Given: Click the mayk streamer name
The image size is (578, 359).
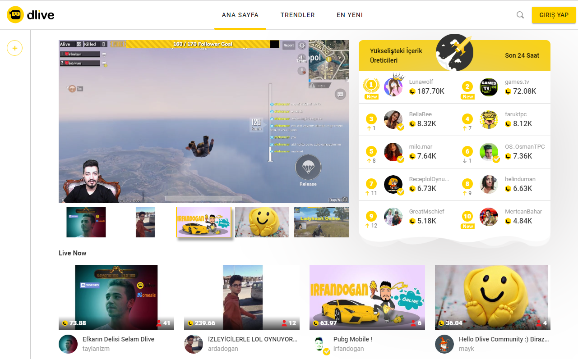Looking at the screenshot, I should click(x=467, y=349).
